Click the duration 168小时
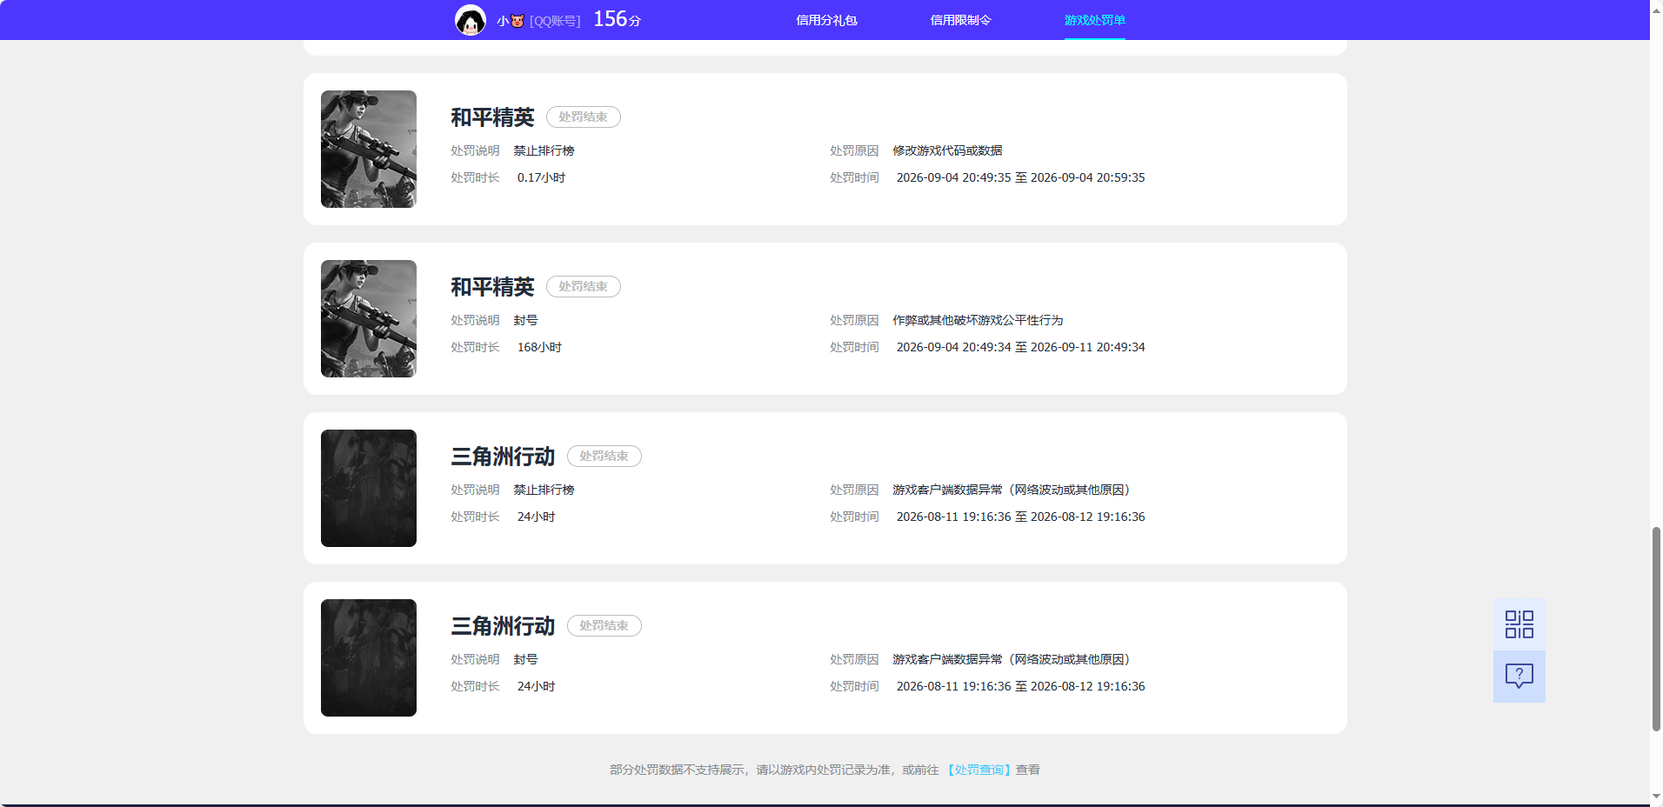 coord(539,347)
